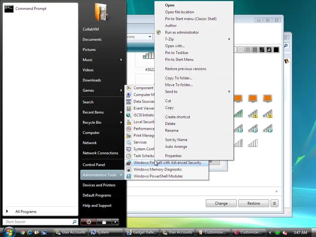The width and height of the screenshot is (316, 237).
Task: Dismiss the info bar with the small x
Action: tap(276, 191)
